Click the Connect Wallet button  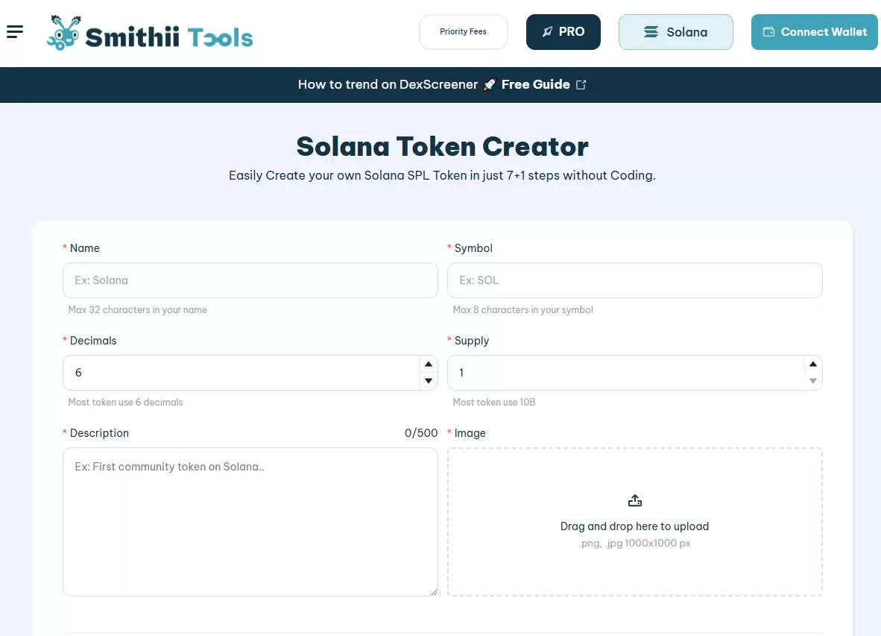(814, 32)
